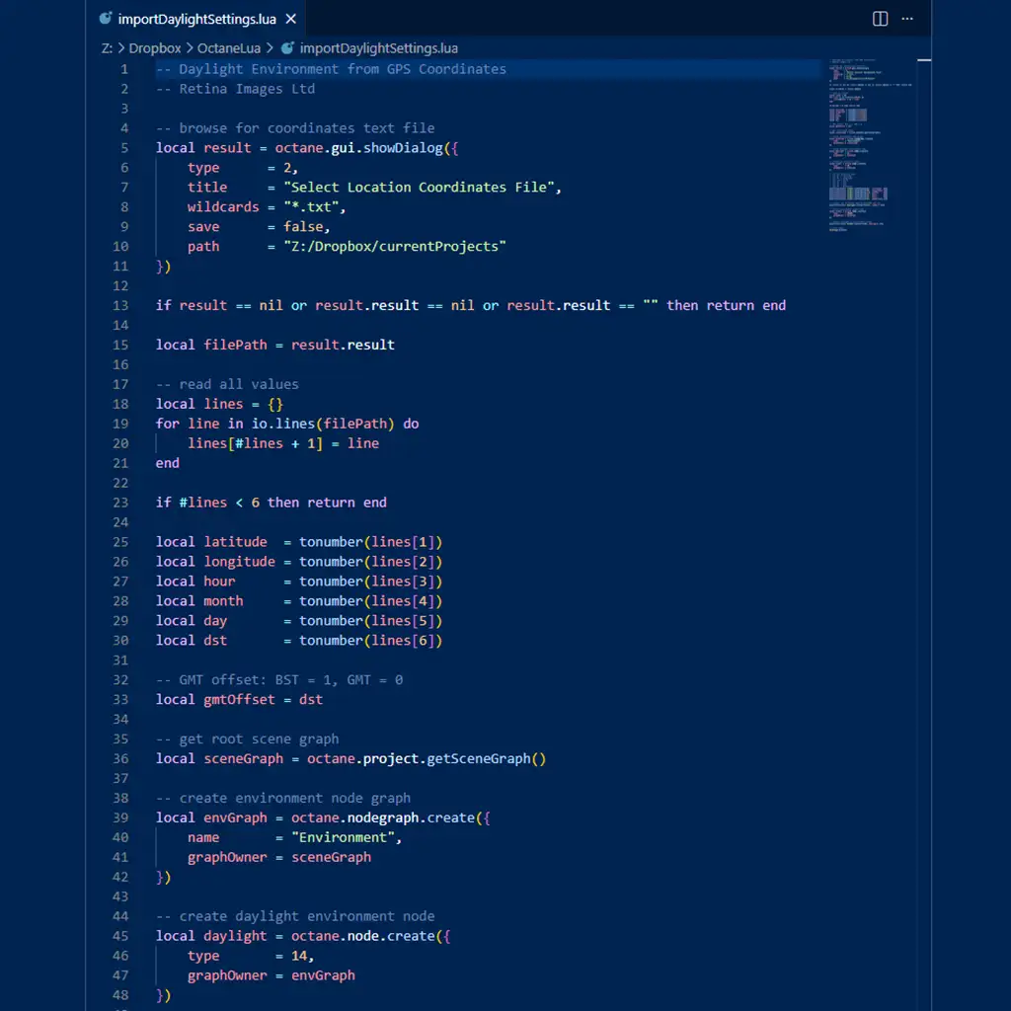
Task: Open the editor More Actions menu
Action: point(907,19)
